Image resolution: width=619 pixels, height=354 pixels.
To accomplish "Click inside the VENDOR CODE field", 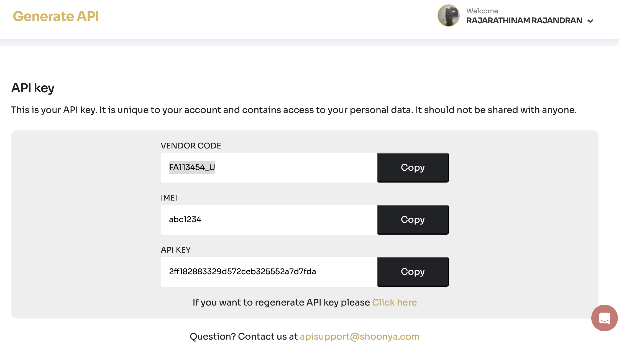I will 269,168.
